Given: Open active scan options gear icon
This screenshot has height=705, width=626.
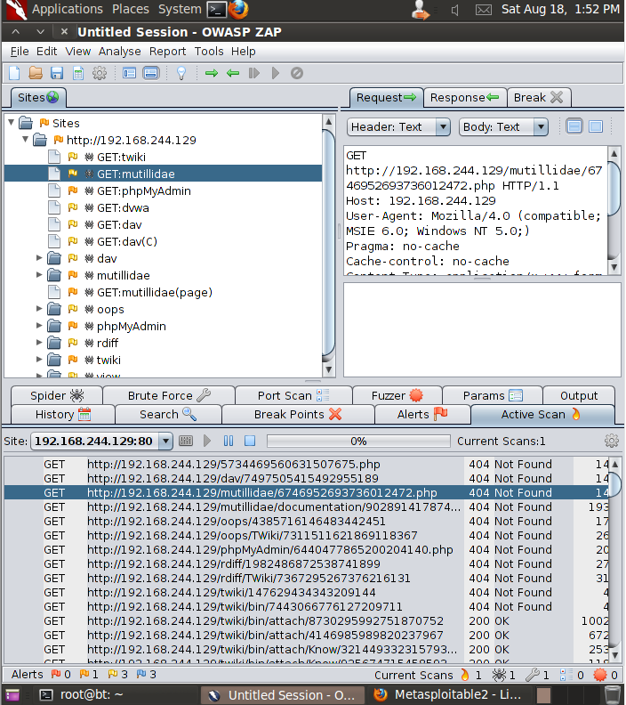Looking at the screenshot, I should tap(611, 441).
